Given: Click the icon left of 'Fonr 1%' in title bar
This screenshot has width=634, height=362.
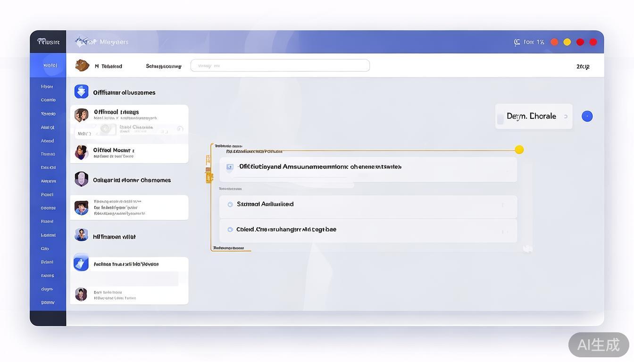Looking at the screenshot, I should click(517, 42).
